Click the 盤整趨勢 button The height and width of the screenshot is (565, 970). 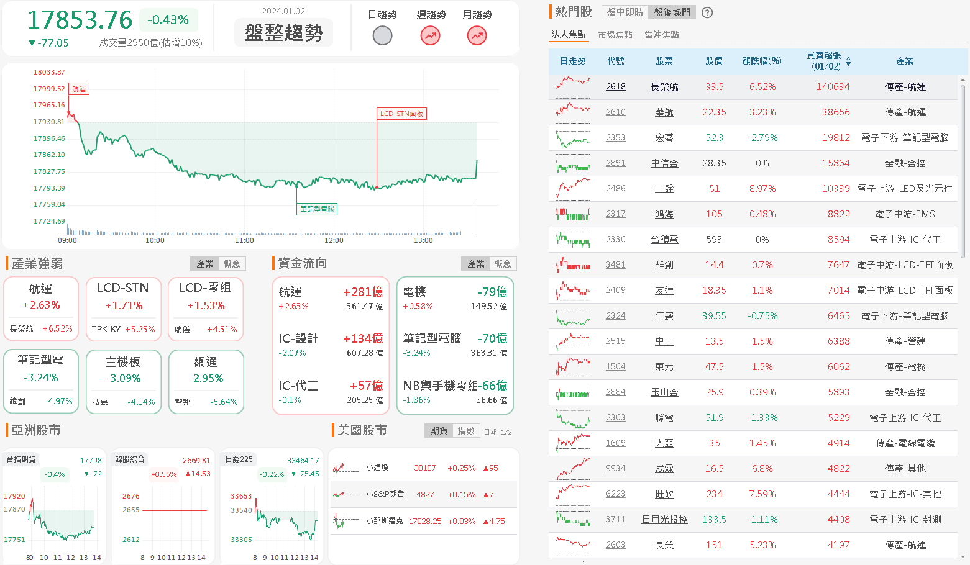point(283,32)
